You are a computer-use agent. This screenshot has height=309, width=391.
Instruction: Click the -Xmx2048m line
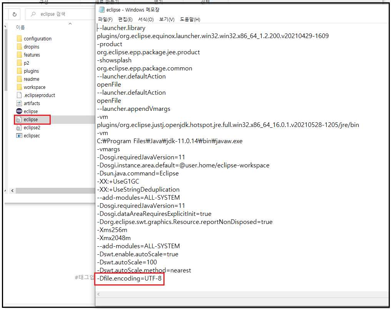tap(114, 238)
